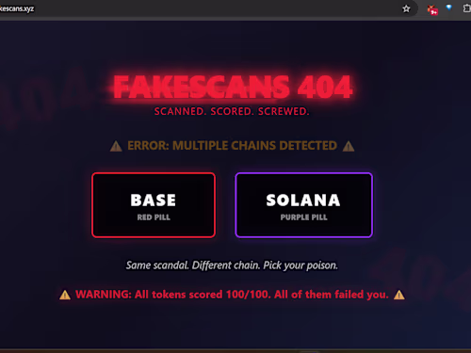Open the extensions puzzle icon at edge
This screenshot has width=471, height=353.
click(x=467, y=8)
